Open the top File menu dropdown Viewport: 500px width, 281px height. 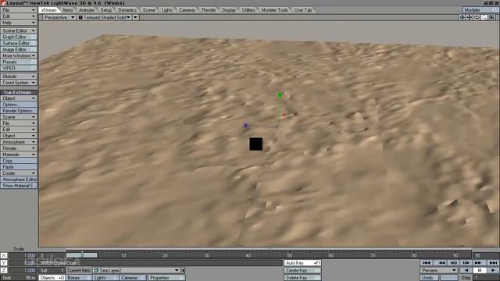[19, 10]
